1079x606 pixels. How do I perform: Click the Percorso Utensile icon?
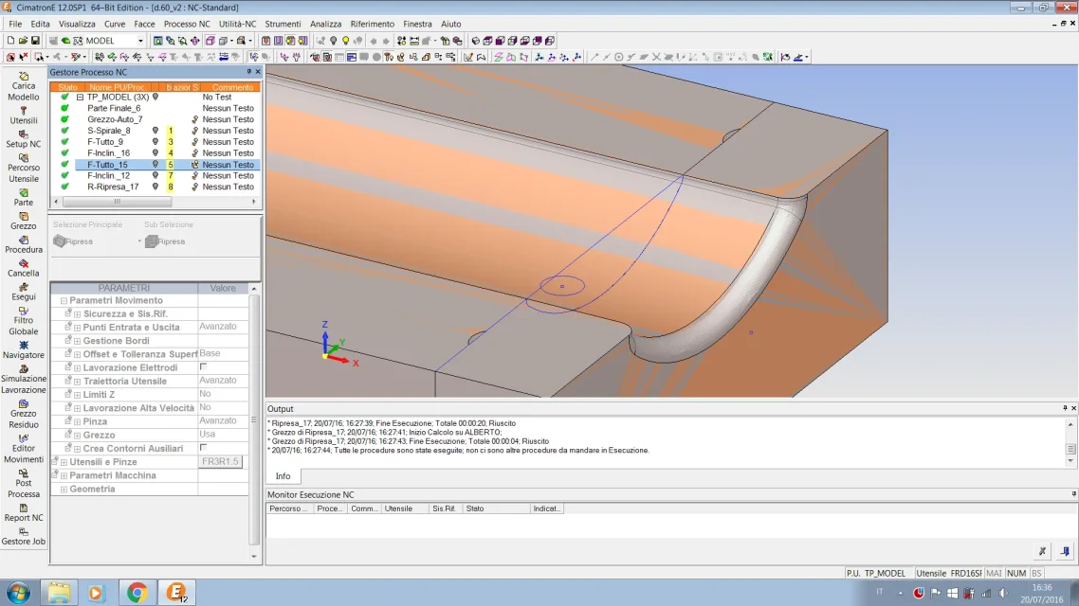[x=24, y=158]
